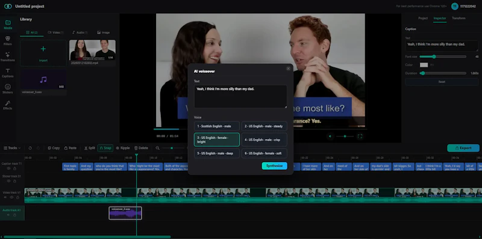Click the caption Color swatch
This screenshot has height=239, width=482.
424,65
